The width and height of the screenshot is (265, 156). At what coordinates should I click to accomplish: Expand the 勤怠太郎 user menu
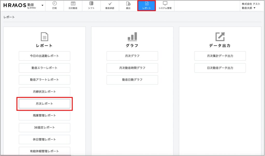248,8
